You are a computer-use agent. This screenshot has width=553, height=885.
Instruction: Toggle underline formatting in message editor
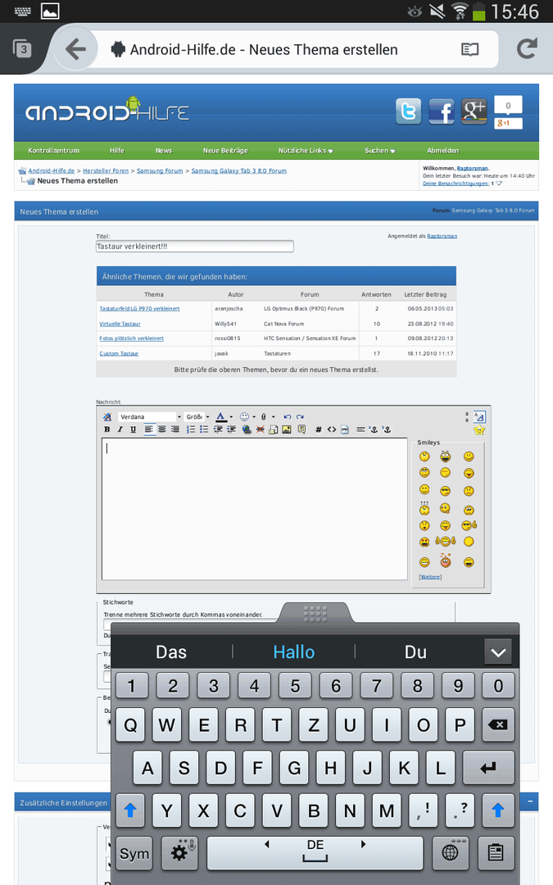(x=134, y=429)
